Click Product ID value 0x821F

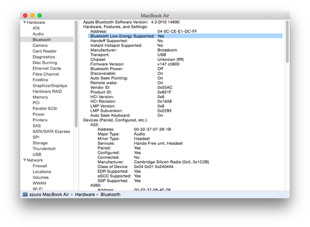click(164, 92)
